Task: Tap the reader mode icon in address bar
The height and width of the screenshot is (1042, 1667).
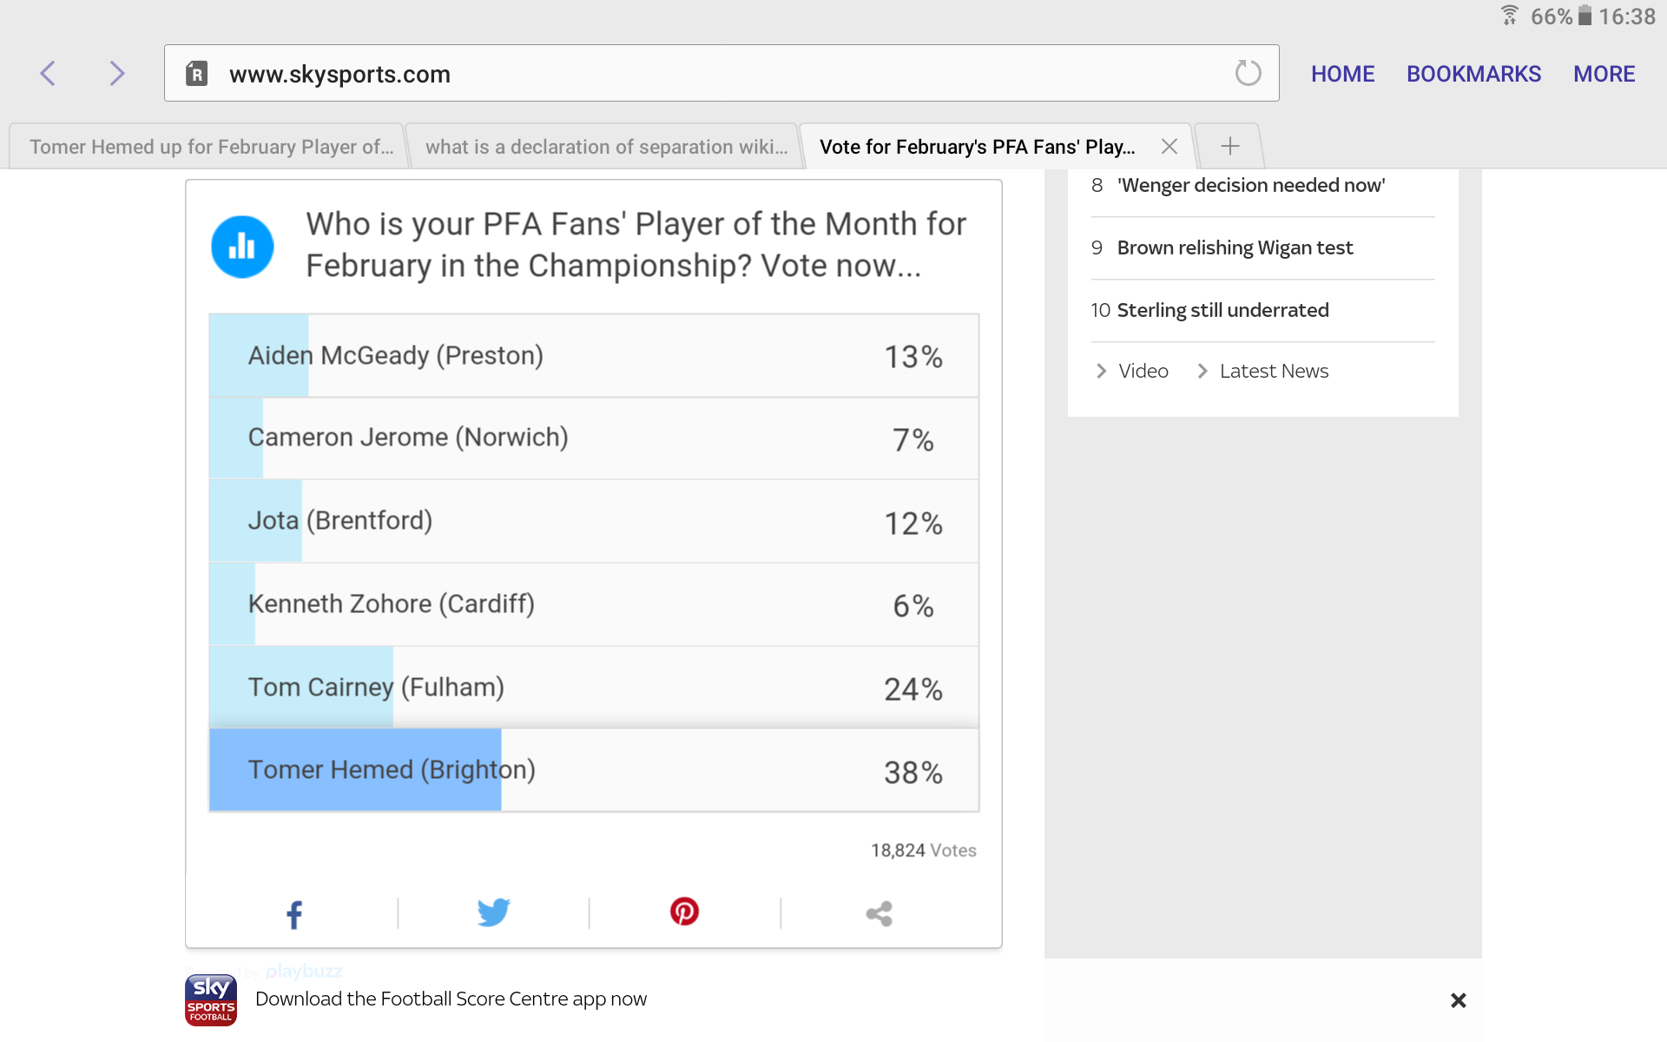Action: (197, 74)
